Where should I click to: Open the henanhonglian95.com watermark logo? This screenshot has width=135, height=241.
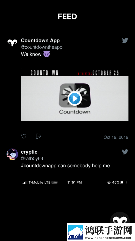pos(101,232)
